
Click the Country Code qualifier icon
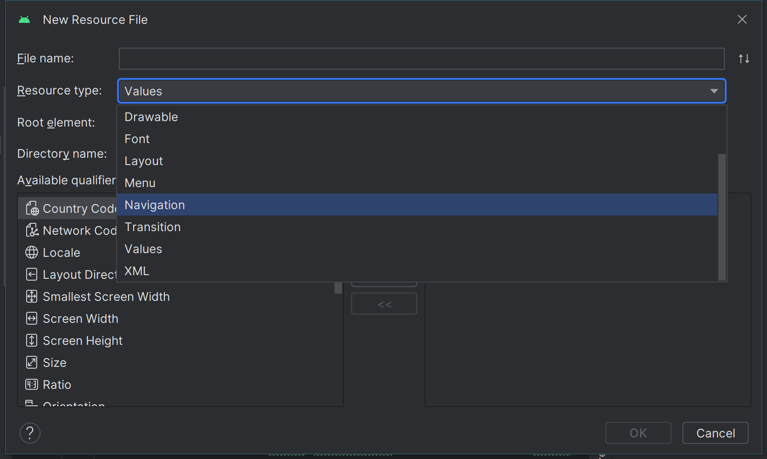[32, 208]
